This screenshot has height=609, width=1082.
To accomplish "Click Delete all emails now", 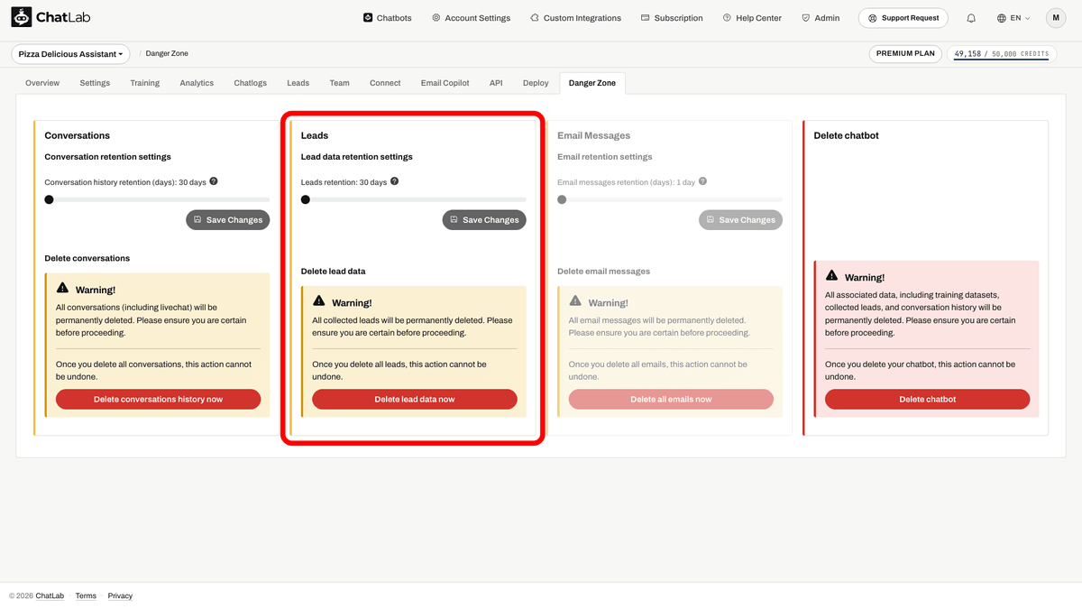I will tap(671, 399).
